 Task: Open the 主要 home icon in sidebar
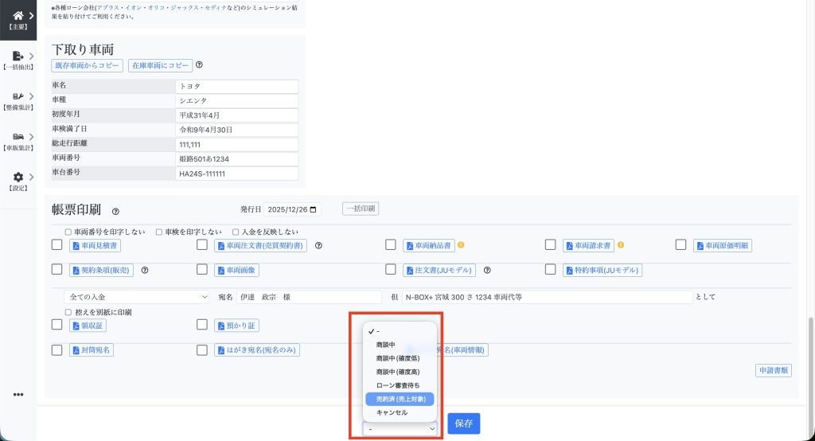coord(18,15)
